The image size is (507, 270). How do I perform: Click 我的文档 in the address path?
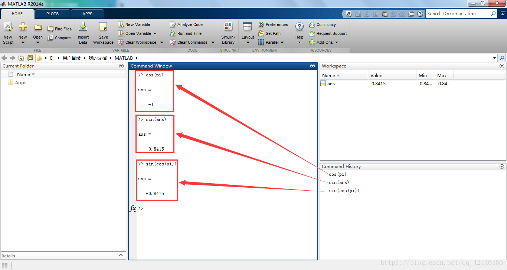tap(98, 58)
